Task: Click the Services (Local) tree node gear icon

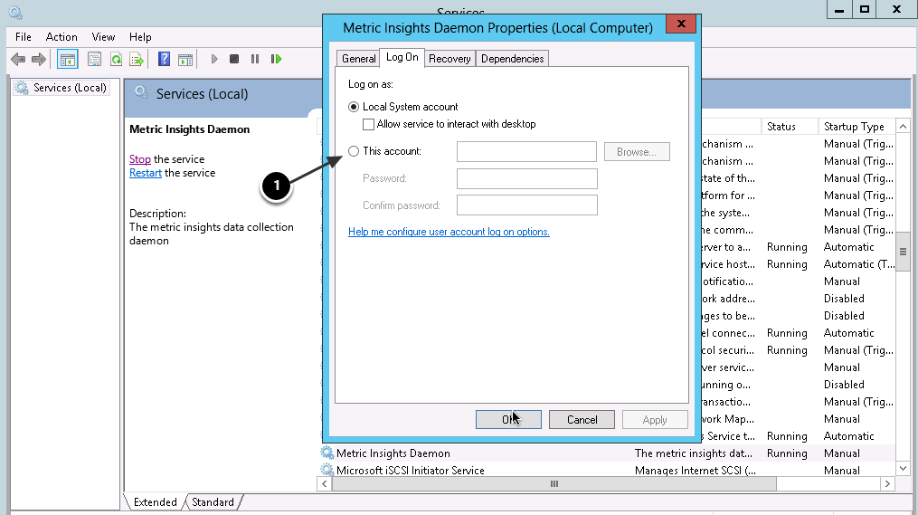Action: (22, 88)
